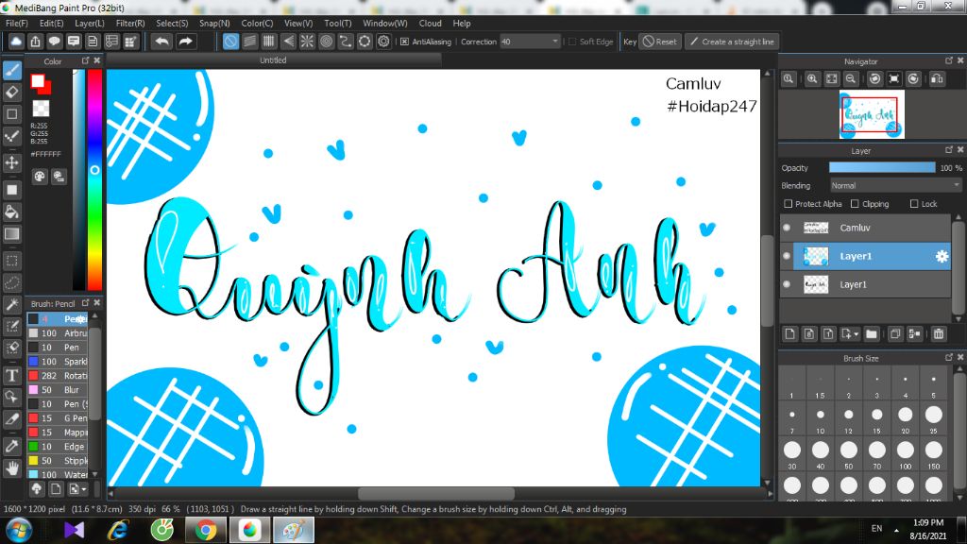Turn off the snap (Snap Off)
Screen dimensions: 967x544
(x=230, y=42)
